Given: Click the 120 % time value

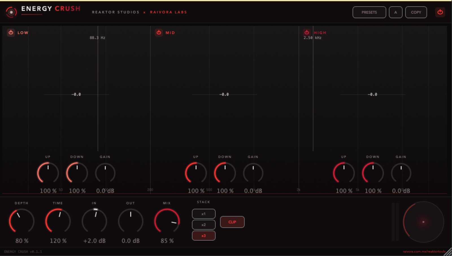Looking at the screenshot, I should 58,241.
